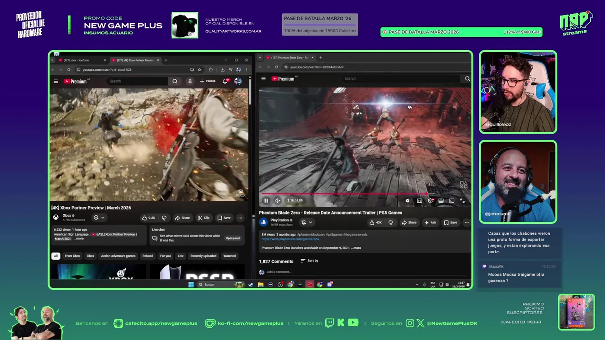This screenshot has width=605, height=340.
Task: Open Sort by for comments
Action: tap(310, 261)
